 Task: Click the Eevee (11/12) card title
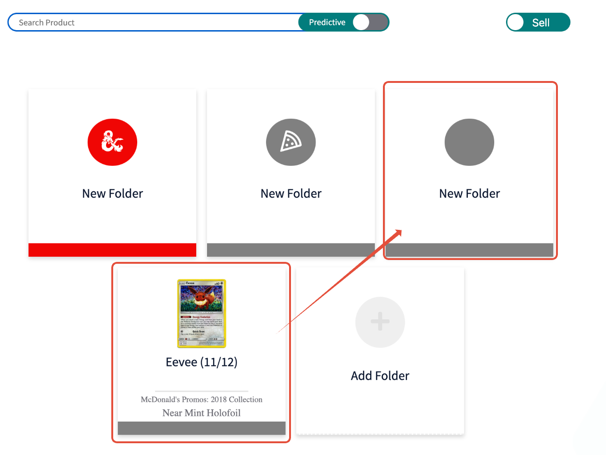(x=201, y=362)
